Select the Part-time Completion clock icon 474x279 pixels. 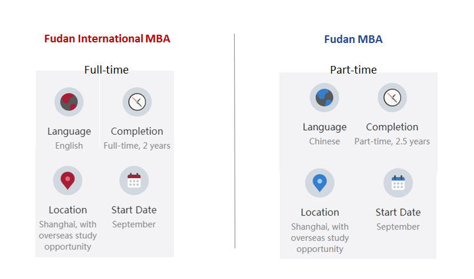pyautogui.click(x=392, y=98)
